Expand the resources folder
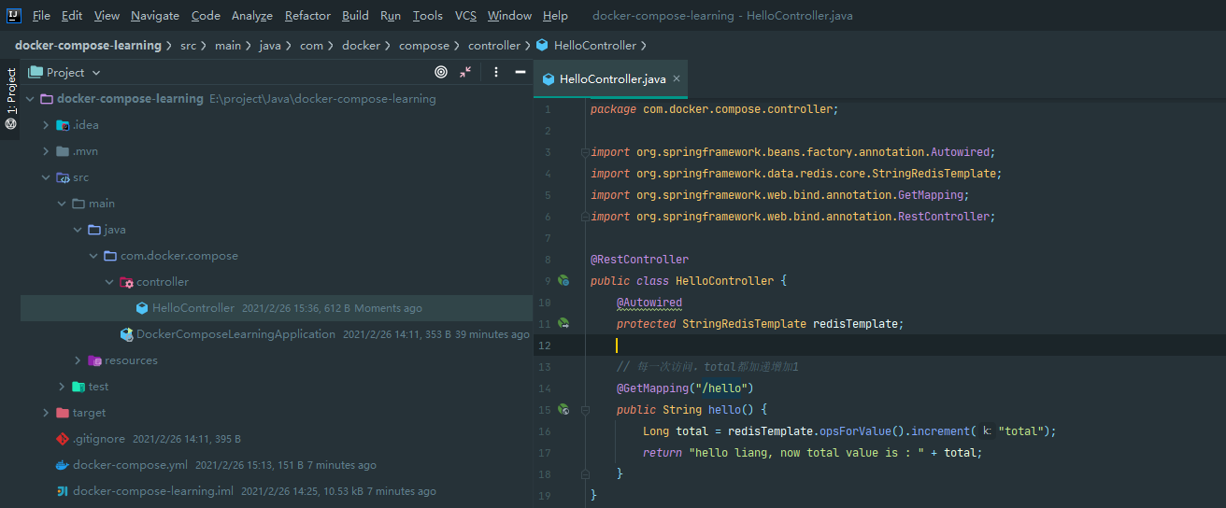Image resolution: width=1226 pixels, height=508 pixels. pos(78,360)
